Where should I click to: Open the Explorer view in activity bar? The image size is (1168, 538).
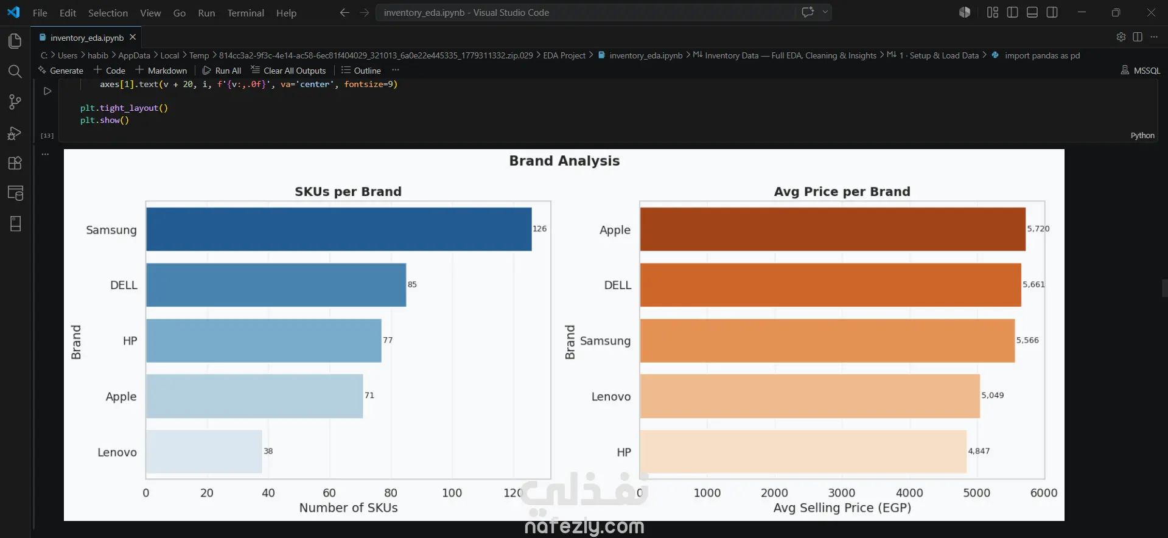coord(15,41)
